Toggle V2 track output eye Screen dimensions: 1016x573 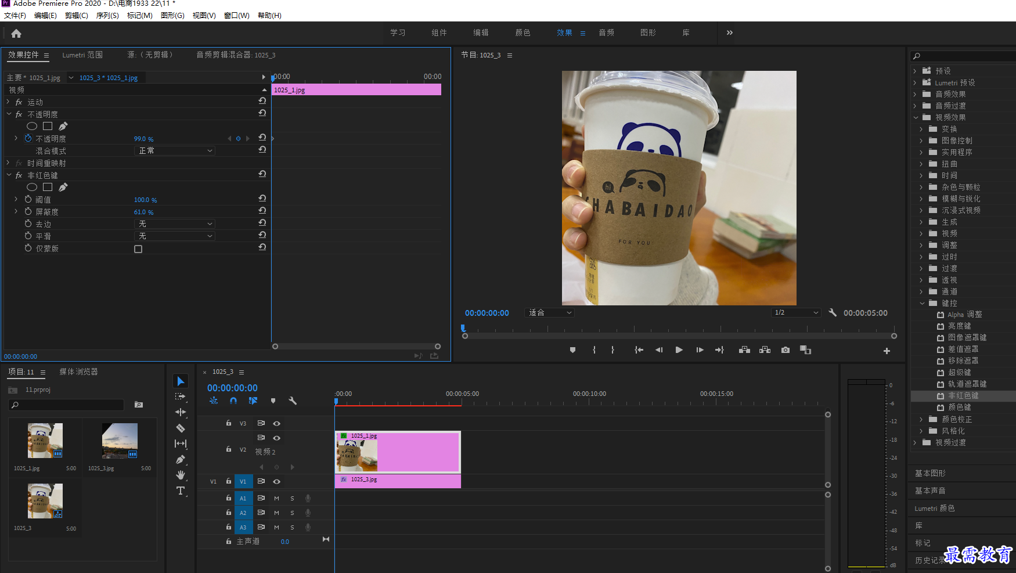(x=277, y=438)
